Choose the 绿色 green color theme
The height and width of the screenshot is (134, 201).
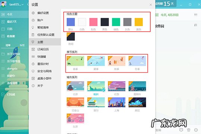click(116, 22)
